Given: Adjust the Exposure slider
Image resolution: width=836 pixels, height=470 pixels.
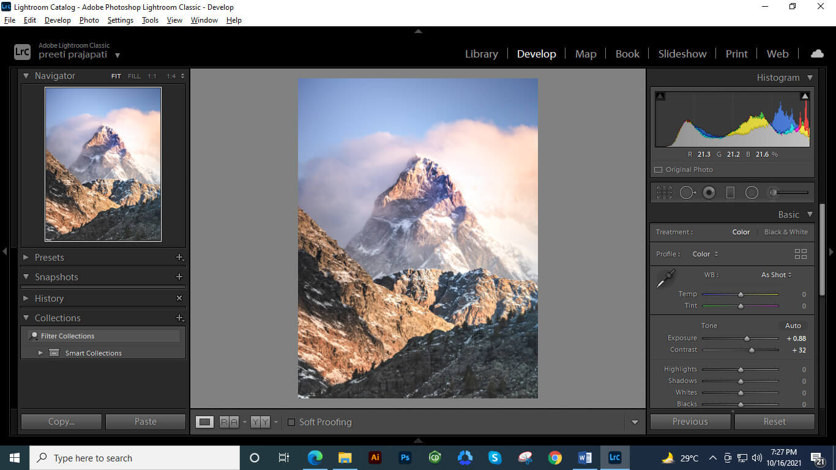Looking at the screenshot, I should [x=745, y=337].
